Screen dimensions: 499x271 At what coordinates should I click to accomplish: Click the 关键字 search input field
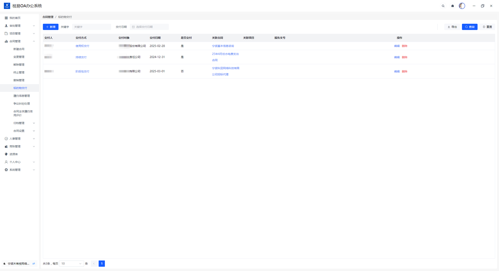[91, 27]
